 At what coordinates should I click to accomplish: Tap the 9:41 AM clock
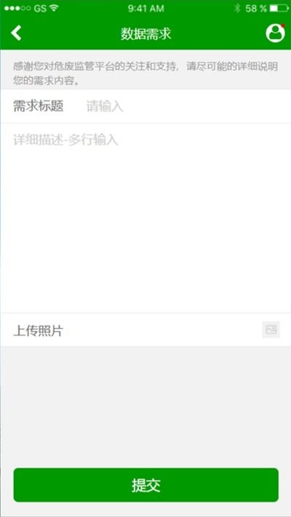(x=145, y=9)
